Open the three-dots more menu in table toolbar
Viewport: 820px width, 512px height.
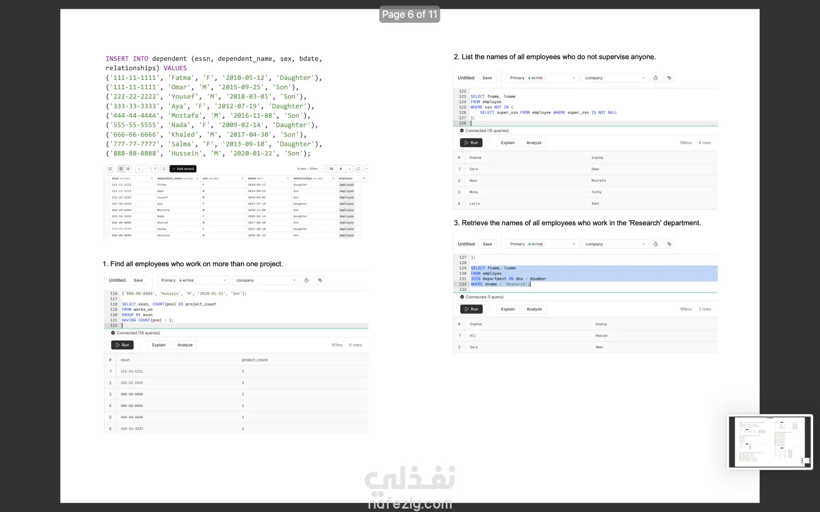click(x=366, y=169)
